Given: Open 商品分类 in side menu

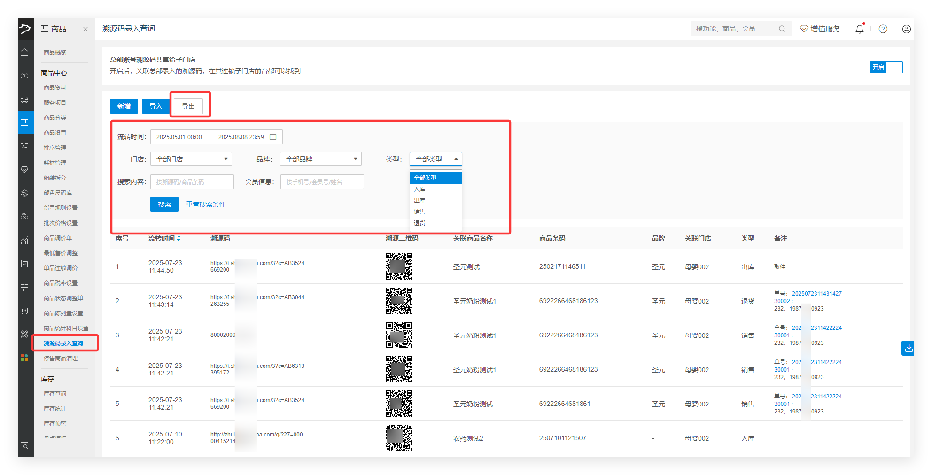Looking at the screenshot, I should pos(55,118).
